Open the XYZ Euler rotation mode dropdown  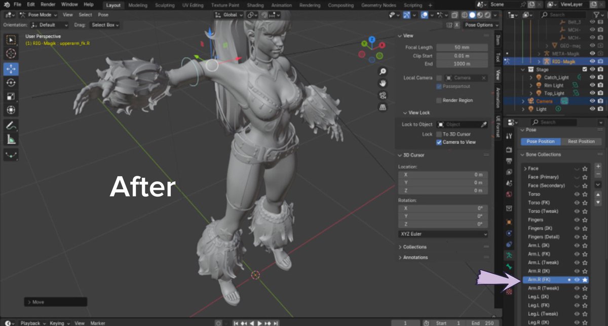443,234
